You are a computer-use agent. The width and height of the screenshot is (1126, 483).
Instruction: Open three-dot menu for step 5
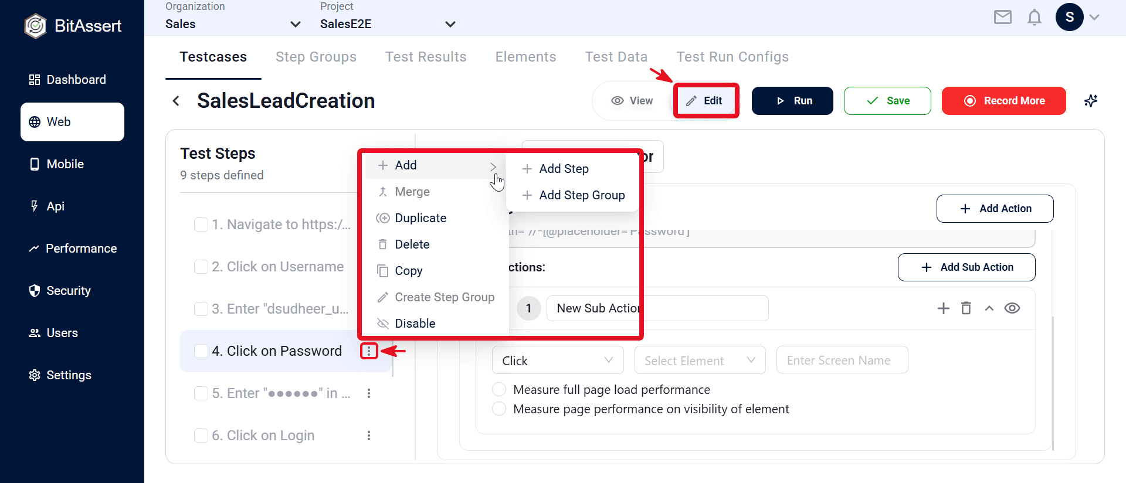pyautogui.click(x=369, y=393)
